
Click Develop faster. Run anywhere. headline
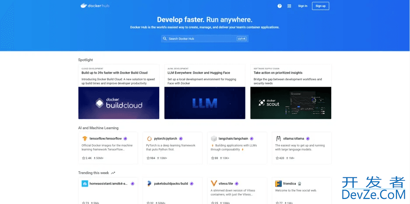pos(205,20)
